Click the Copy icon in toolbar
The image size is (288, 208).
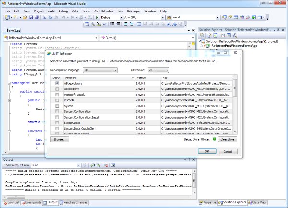coord(50,17)
